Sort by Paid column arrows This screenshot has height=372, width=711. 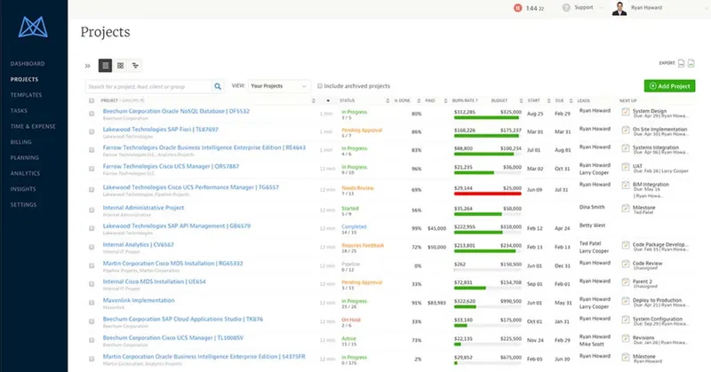point(445,100)
